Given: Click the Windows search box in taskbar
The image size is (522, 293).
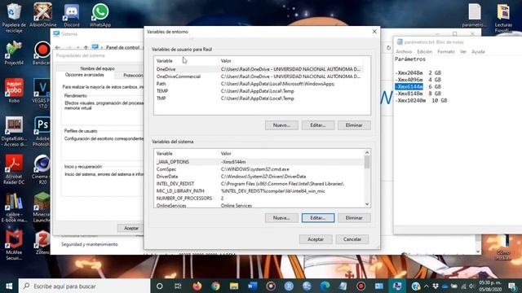Looking at the screenshot, I should point(84,286).
